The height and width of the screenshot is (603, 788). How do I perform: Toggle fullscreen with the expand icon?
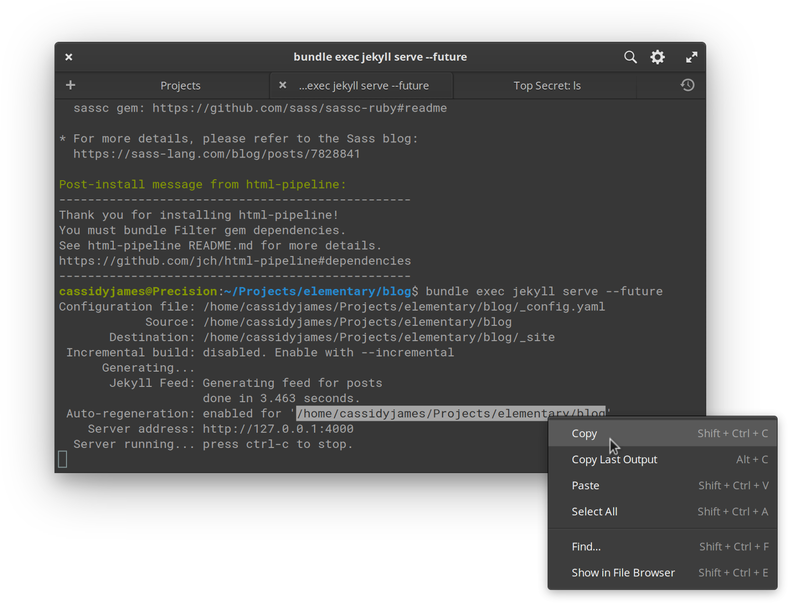pyautogui.click(x=691, y=57)
